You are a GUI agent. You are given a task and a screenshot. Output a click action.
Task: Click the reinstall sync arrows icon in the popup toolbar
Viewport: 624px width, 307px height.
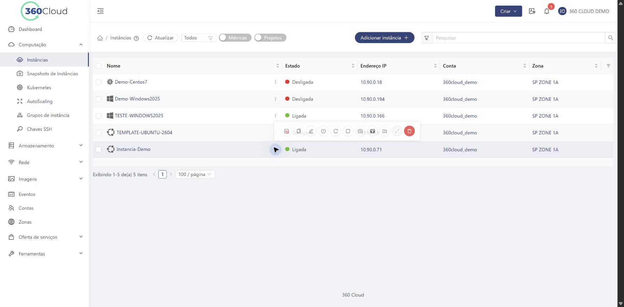coord(348,131)
